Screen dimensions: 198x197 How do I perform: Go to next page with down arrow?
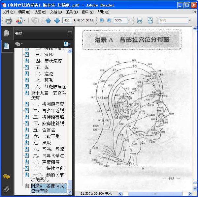click(57, 20)
